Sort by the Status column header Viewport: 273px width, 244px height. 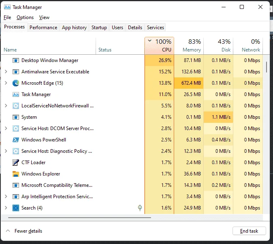pos(120,46)
